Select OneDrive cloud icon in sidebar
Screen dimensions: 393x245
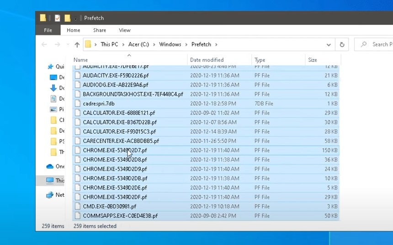(x=50, y=166)
